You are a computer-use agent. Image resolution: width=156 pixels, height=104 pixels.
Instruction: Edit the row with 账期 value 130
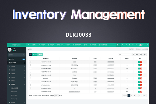coord(139,92)
